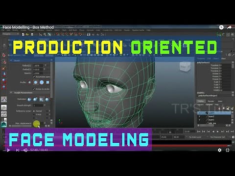Click the Opacity value field
The width and height of the screenshot is (235, 176).
[x=38, y=73]
